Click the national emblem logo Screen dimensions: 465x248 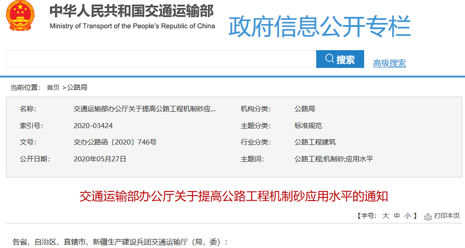(20, 16)
